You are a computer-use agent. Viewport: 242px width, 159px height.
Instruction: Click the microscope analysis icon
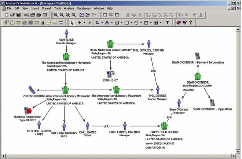201,15
